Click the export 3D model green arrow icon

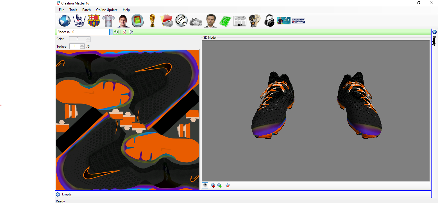click(x=219, y=185)
